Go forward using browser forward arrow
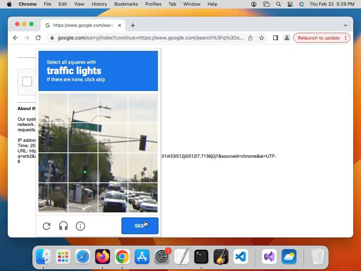 point(27,38)
